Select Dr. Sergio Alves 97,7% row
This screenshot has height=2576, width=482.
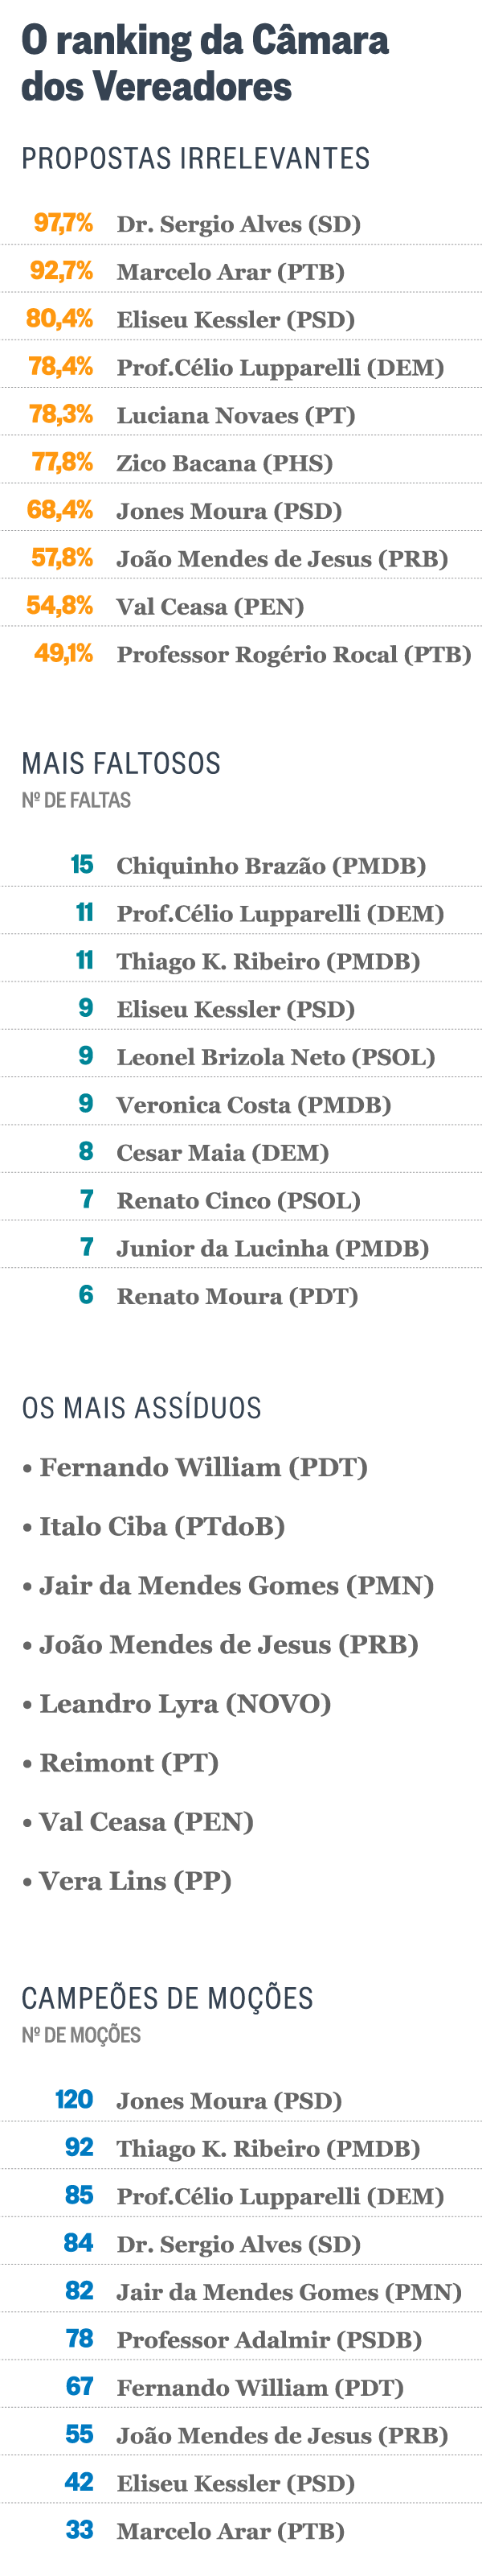[x=238, y=224]
